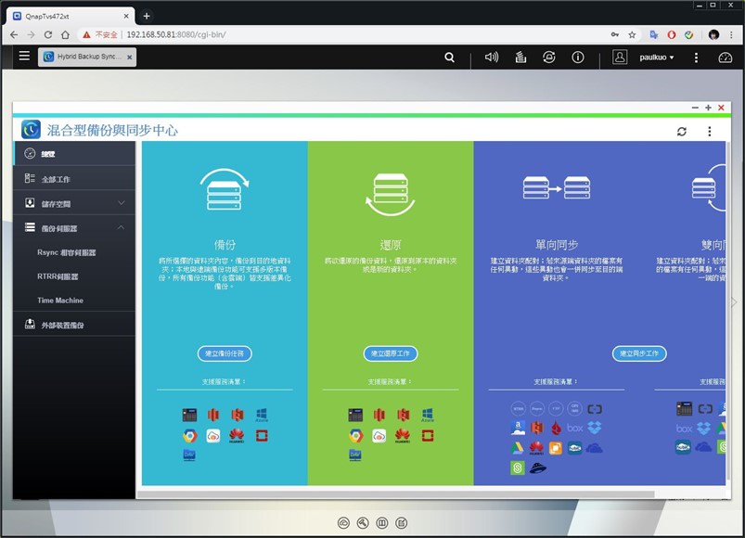Image resolution: width=745 pixels, height=538 pixels.
Task: Click Huawei icon in restore panel
Action: coord(403,435)
